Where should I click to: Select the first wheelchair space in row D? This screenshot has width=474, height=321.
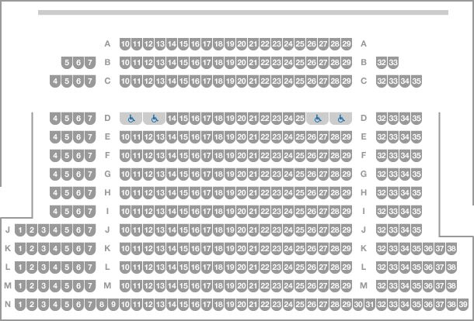pyautogui.click(x=131, y=119)
